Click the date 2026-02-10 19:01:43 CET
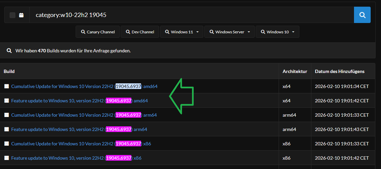381x169 pixels. [342, 129]
